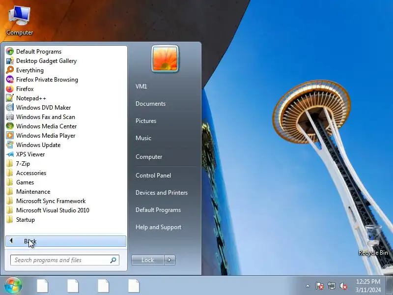Expand Microsoft Sync Framework folder
The image size is (393, 295).
point(66,201)
